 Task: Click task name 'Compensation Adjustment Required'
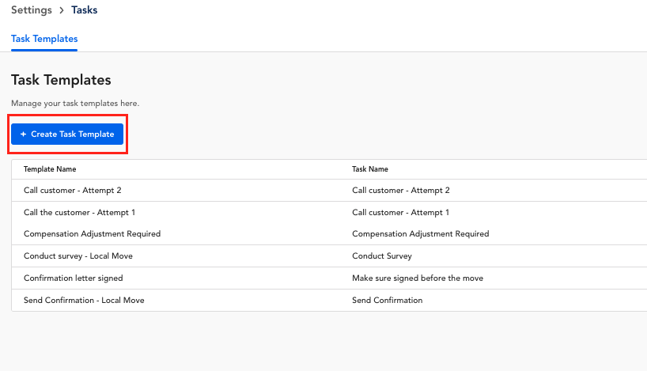point(421,234)
